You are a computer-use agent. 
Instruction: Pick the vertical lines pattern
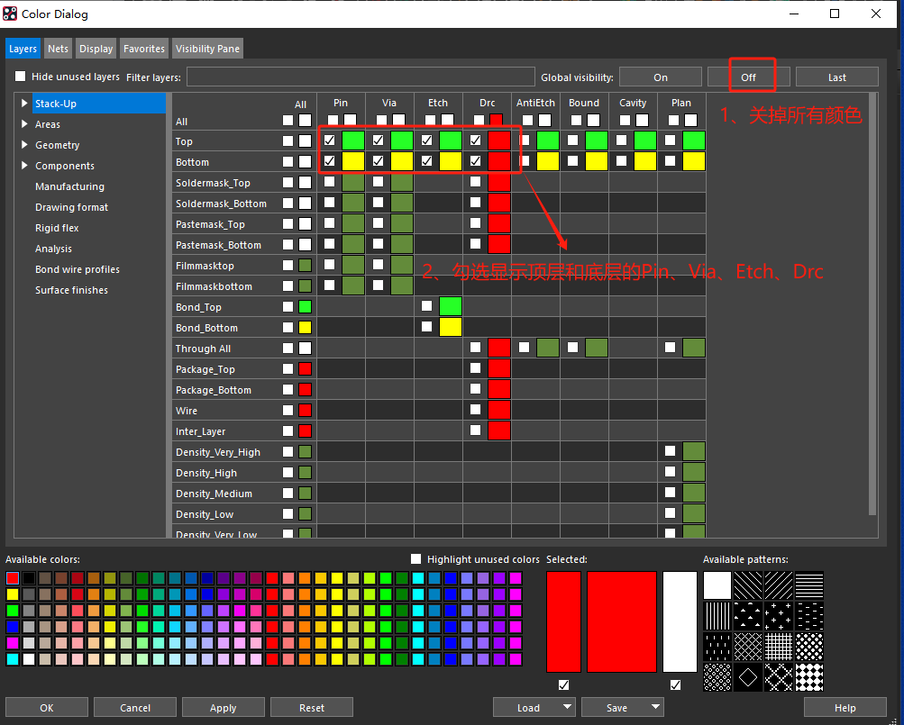(x=717, y=616)
